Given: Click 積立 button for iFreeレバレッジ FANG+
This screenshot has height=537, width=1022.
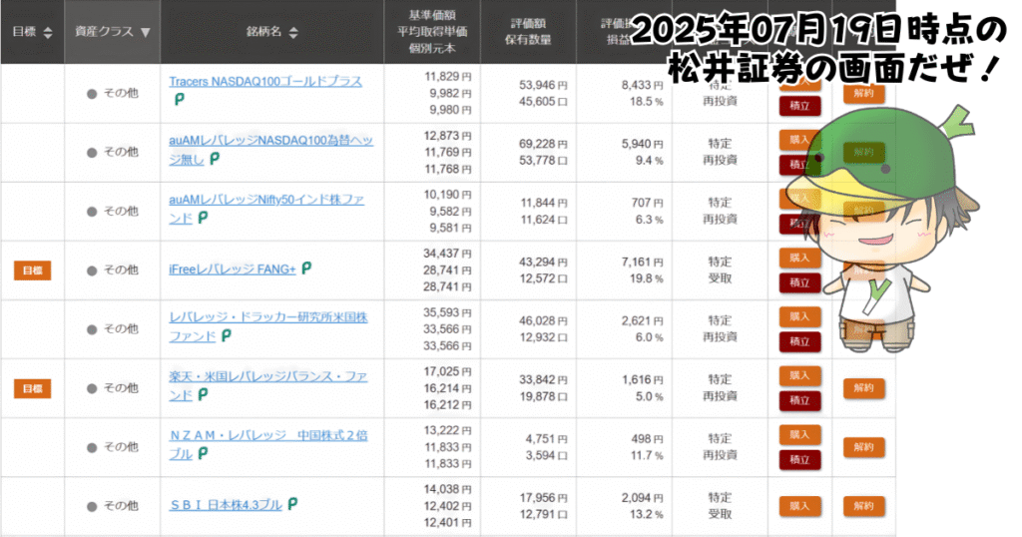Looking at the screenshot, I should (x=799, y=282).
